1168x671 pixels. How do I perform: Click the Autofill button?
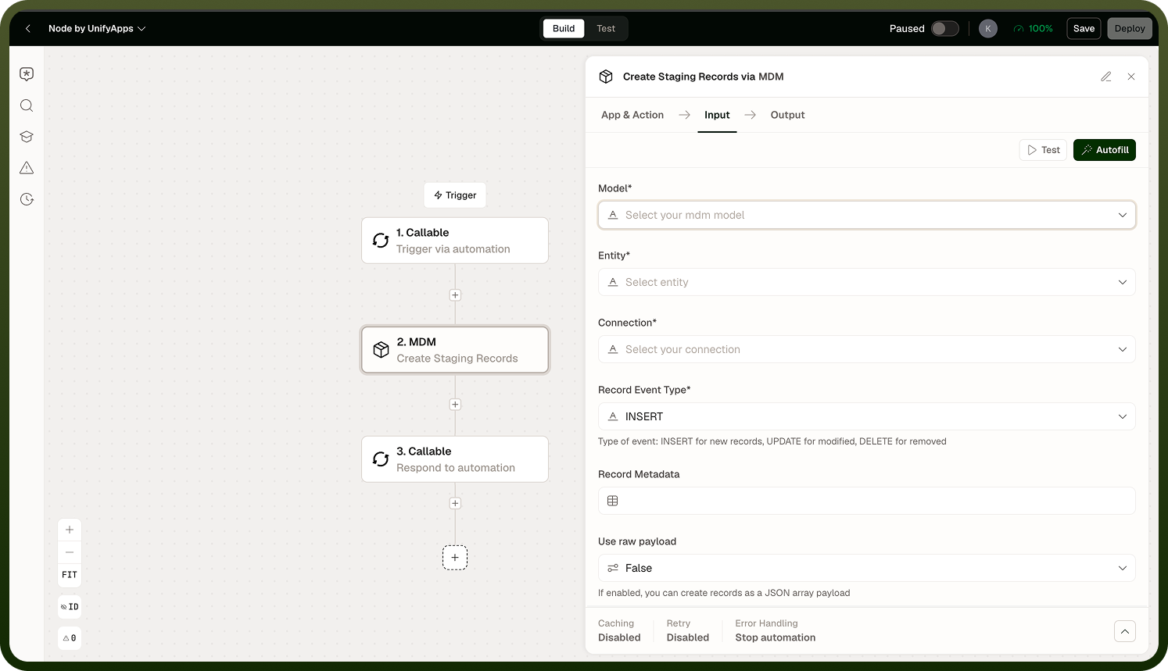(x=1105, y=150)
